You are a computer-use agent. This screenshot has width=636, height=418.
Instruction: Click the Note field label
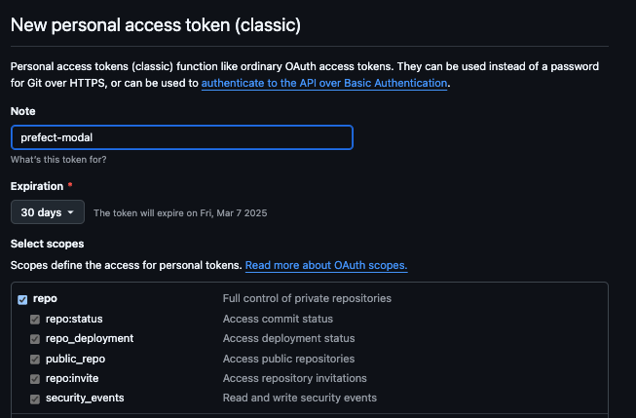coord(22,111)
